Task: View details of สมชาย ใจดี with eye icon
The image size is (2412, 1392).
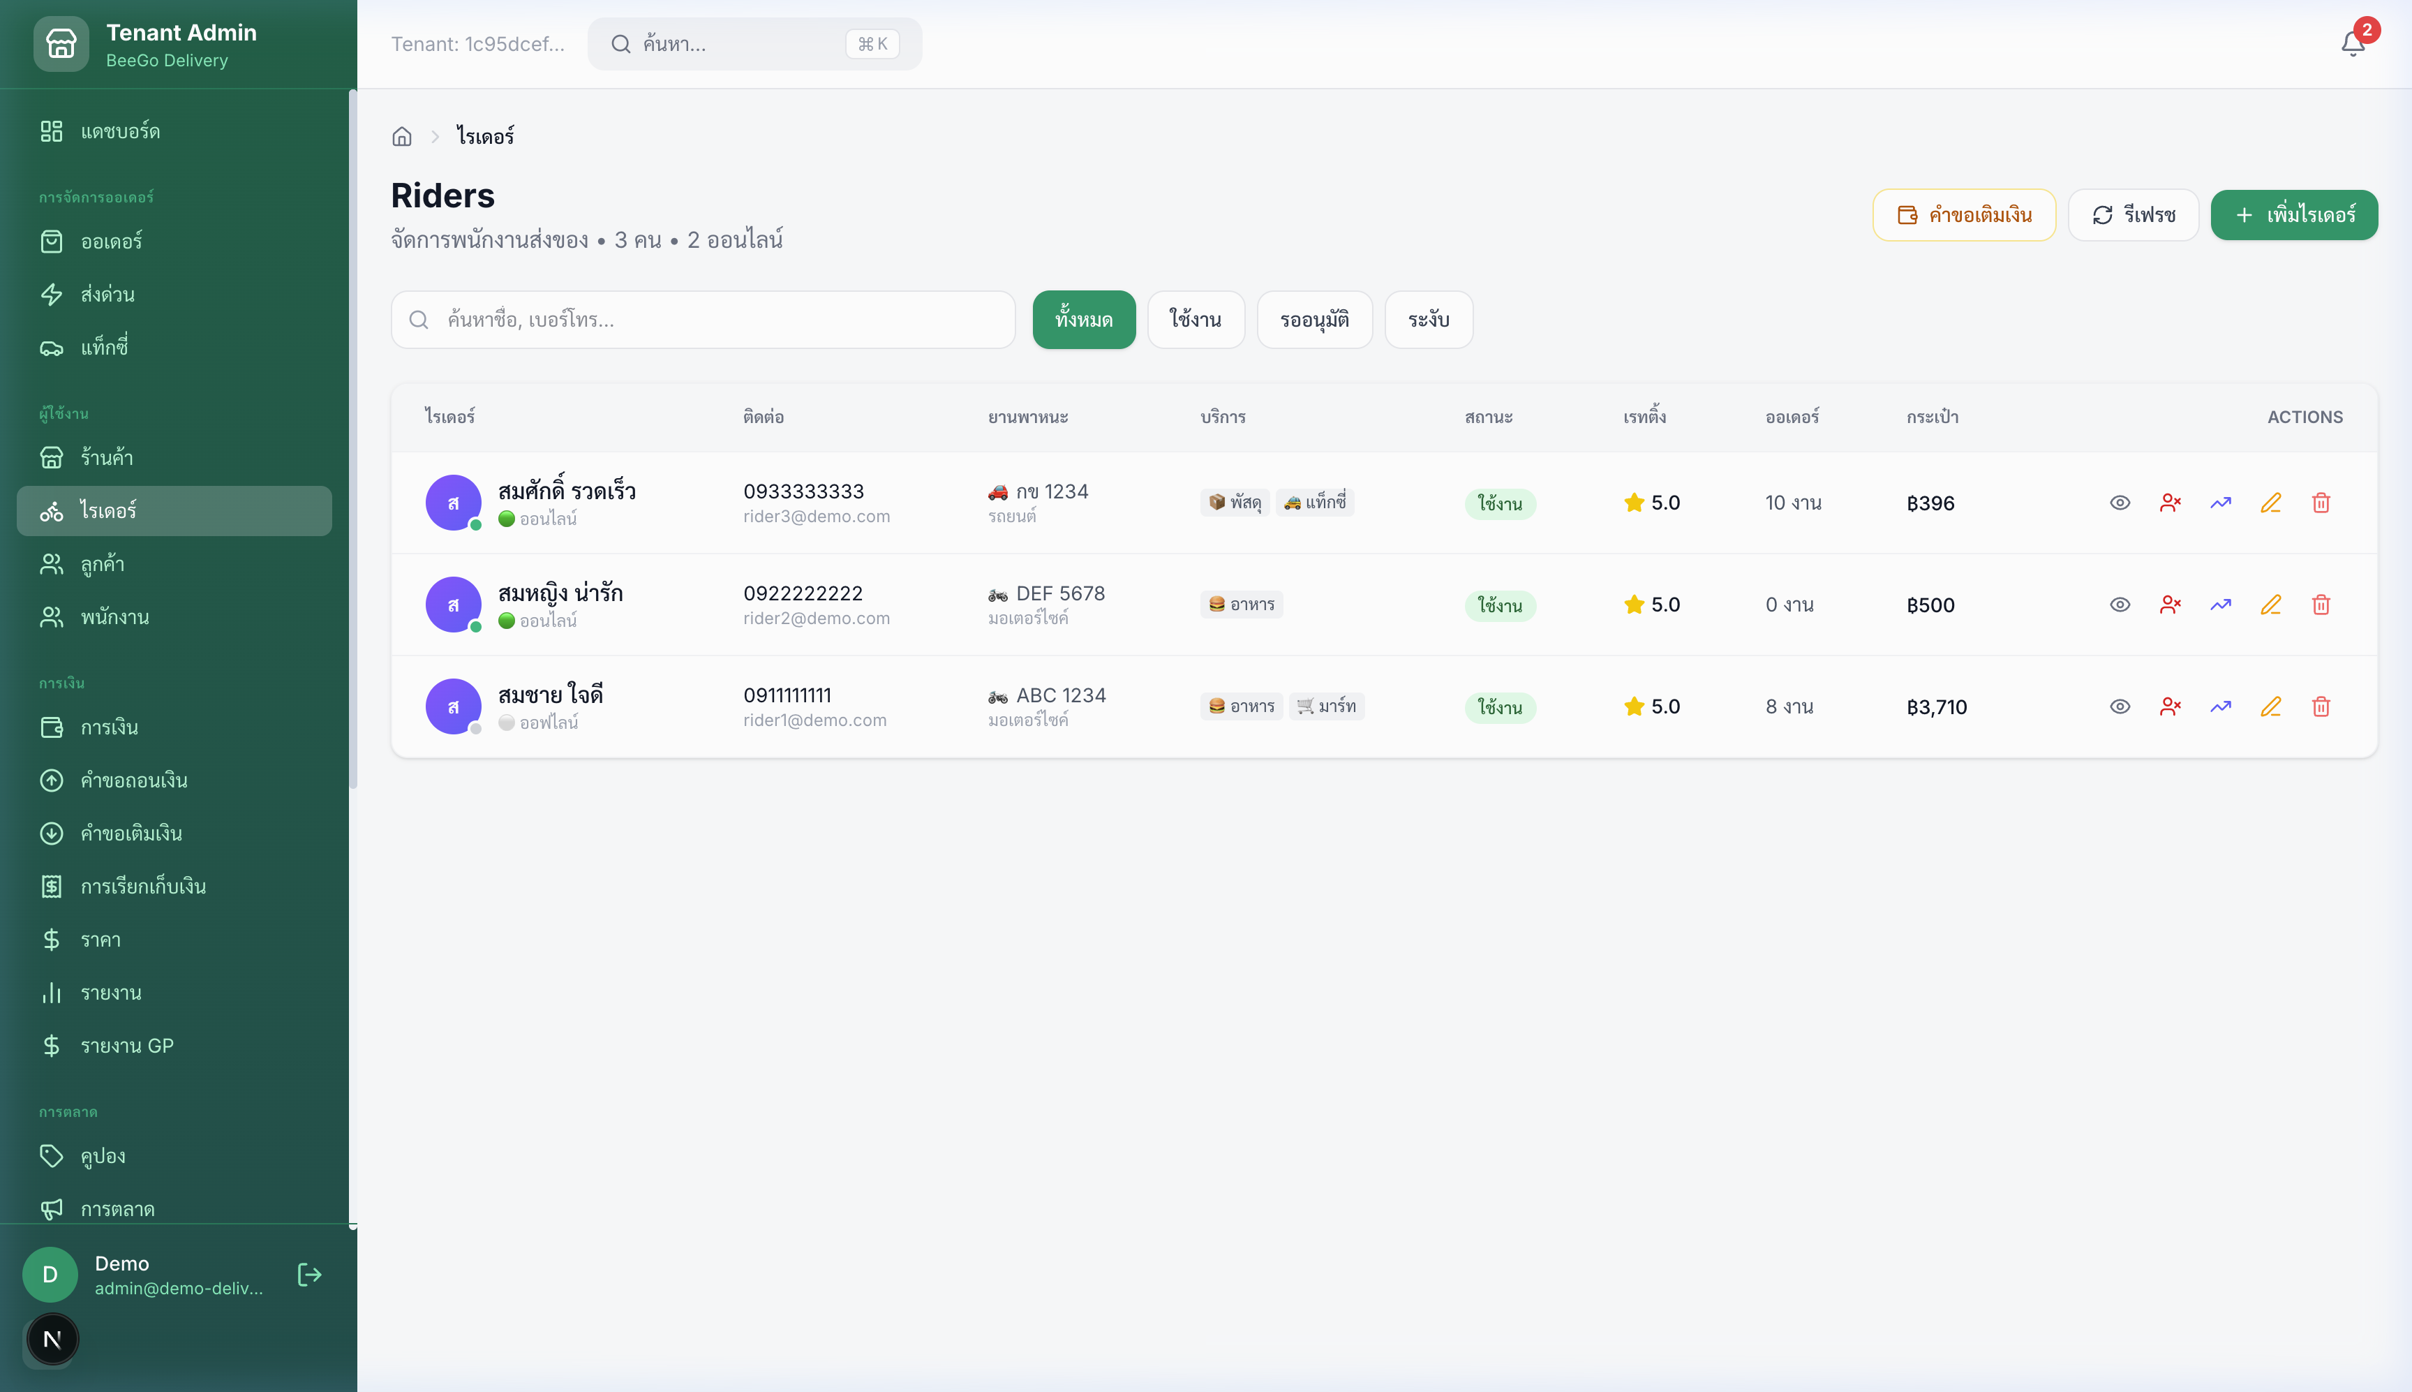Action: pos(2120,706)
